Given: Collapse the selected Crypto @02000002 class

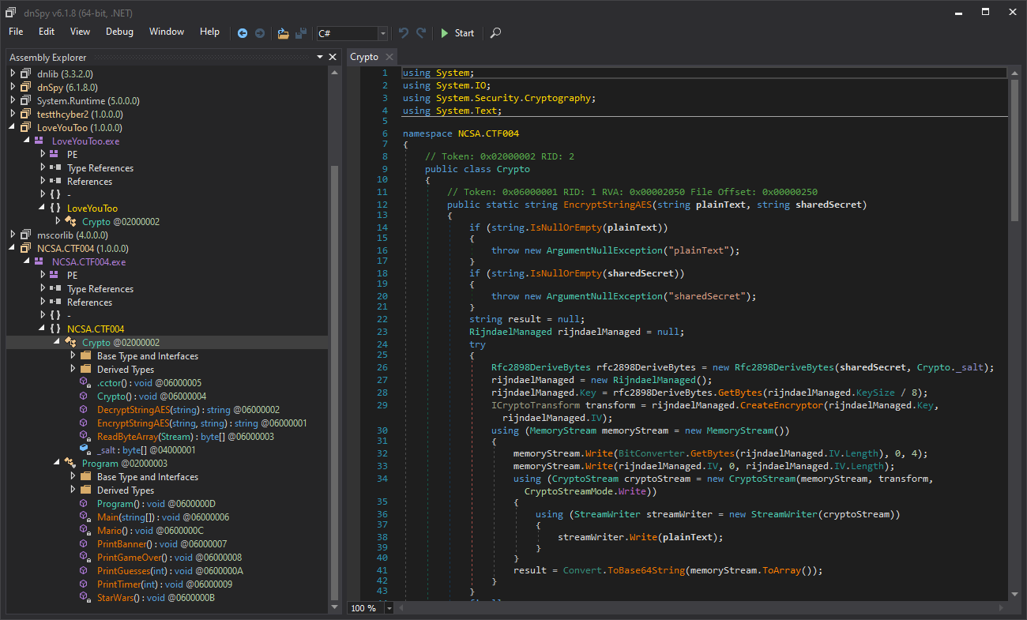Looking at the screenshot, I should coord(58,342).
